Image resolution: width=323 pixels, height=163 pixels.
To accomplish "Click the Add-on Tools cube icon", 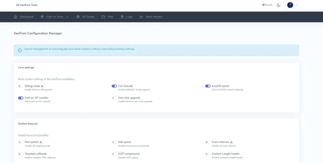I will coord(42,17).
